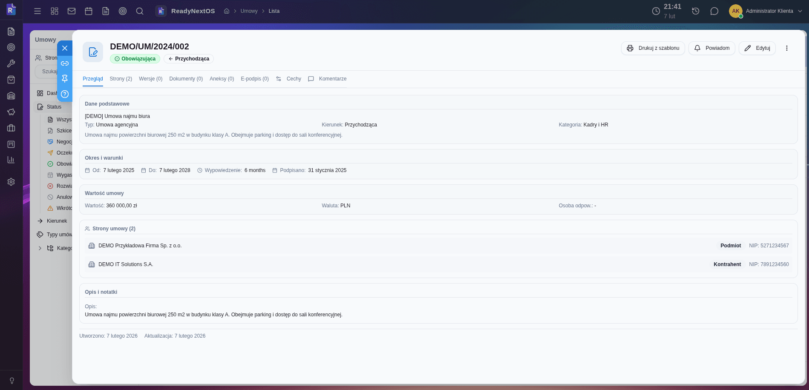
Task: Switch to the Strony (2) tab
Action: 121,79
